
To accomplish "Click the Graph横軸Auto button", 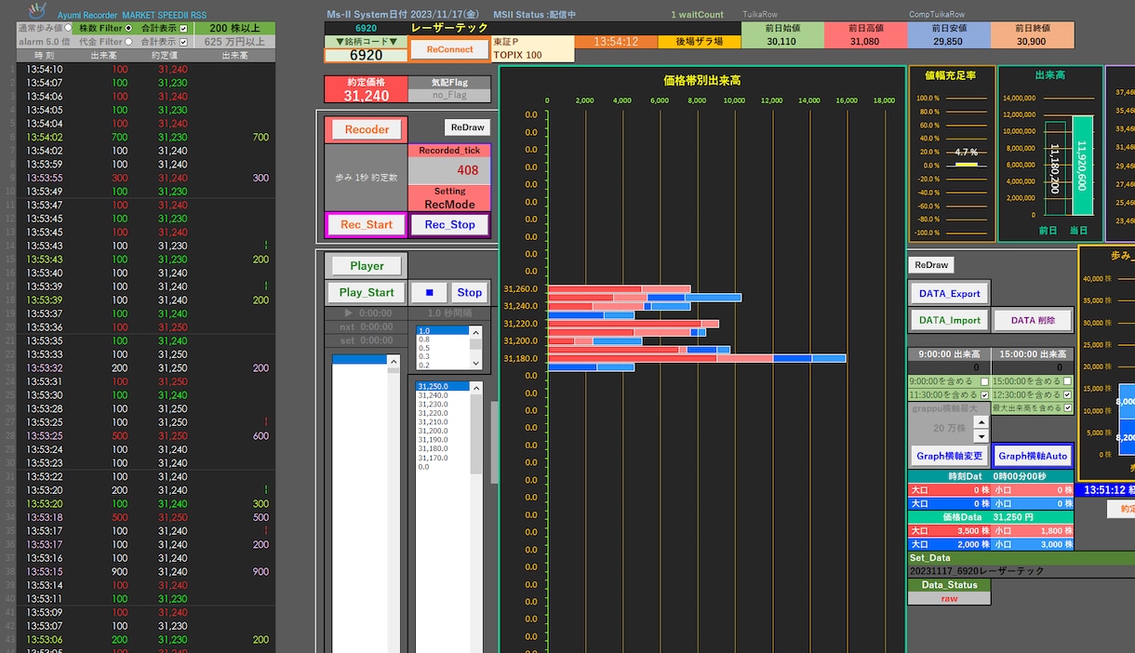I will 1033,456.
